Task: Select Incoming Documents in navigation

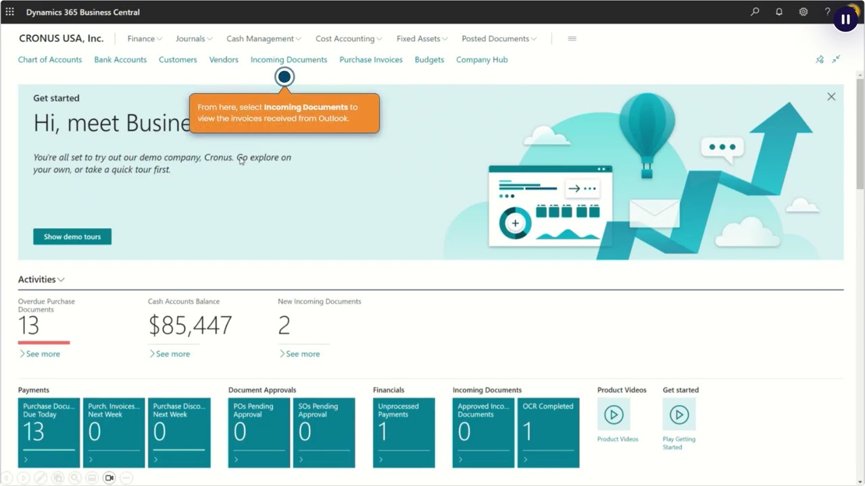Action: tap(289, 59)
